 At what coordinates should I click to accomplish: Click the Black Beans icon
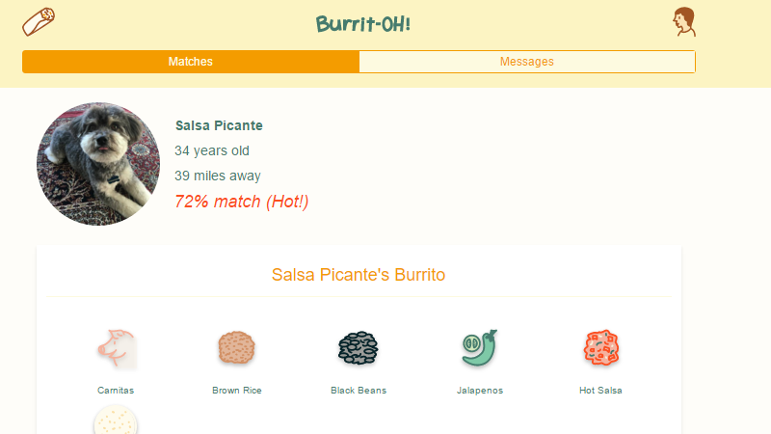pos(358,348)
